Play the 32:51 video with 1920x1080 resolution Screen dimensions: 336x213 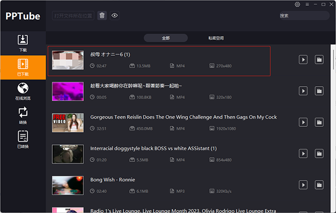[303, 122]
